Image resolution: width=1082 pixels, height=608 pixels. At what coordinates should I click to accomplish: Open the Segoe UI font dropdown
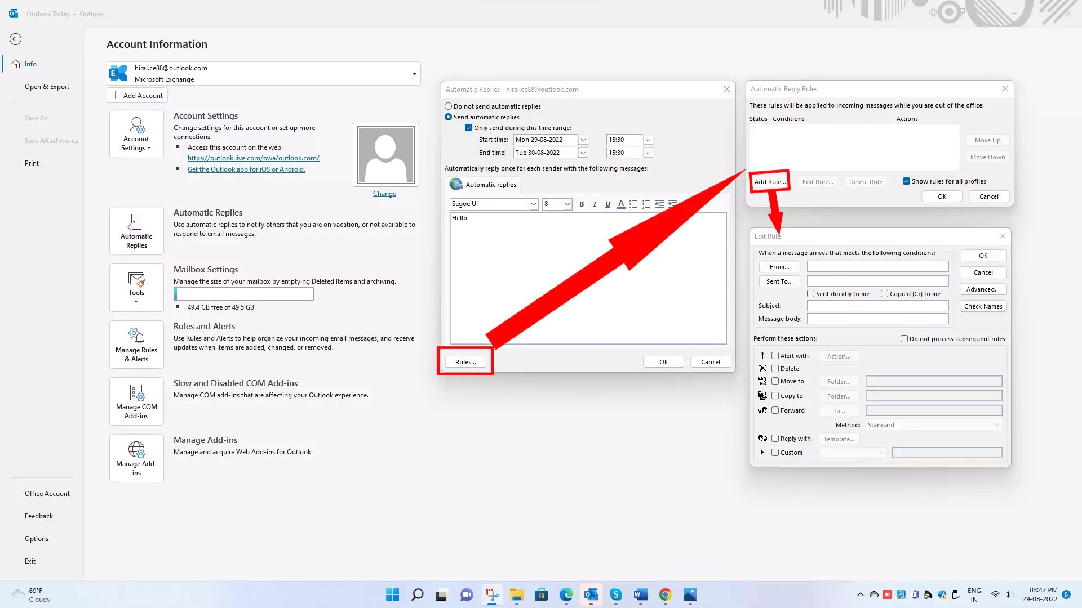(533, 204)
